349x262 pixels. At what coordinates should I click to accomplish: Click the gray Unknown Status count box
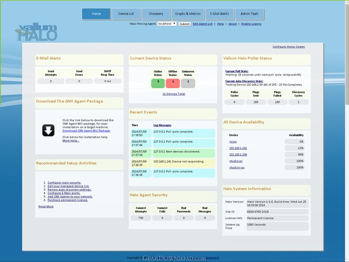(188, 83)
